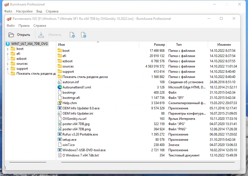248x176 pixels.
Task: Click the document-with-checkmark verify icon in toolbar
Action: coord(72,35)
